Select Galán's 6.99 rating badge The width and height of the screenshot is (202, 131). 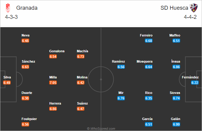(176, 124)
